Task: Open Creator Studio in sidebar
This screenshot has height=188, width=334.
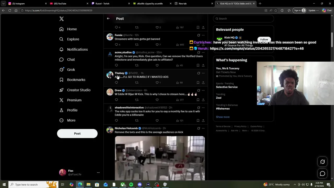Action: [75, 90]
